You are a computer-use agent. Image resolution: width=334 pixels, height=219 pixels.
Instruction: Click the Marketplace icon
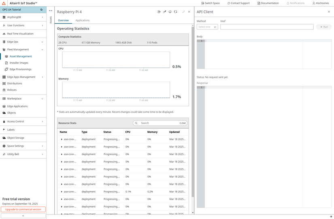[x=4, y=99]
